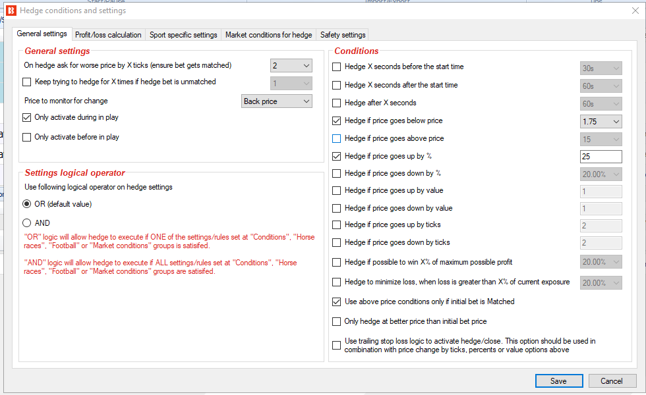
Task: Select the AND logical operator radio button
Action: [x=27, y=223]
